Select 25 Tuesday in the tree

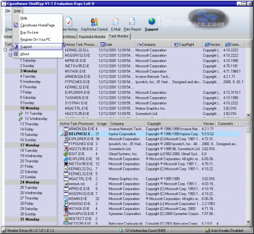point(28,188)
